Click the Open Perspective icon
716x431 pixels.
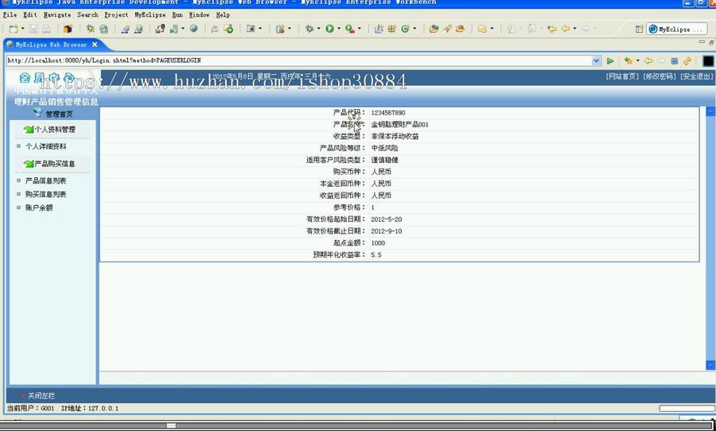pos(640,29)
